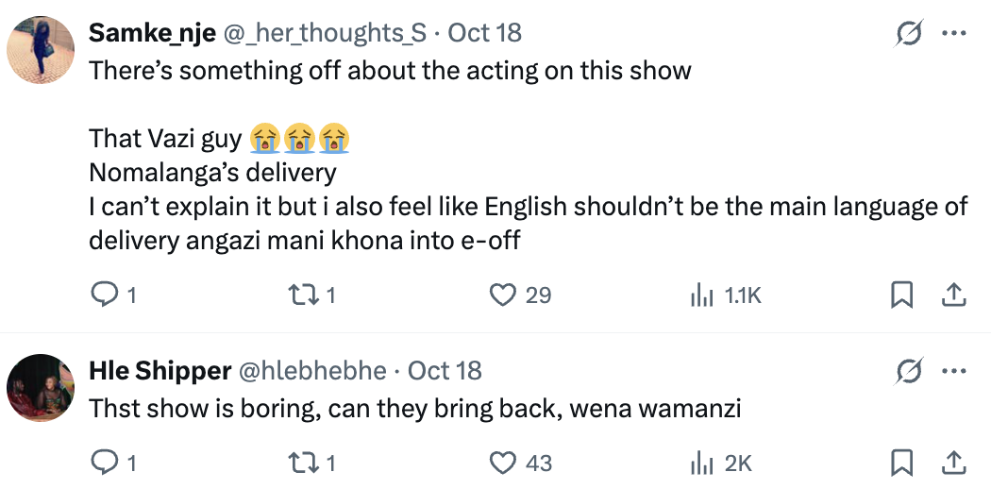This screenshot has height=489, width=991.
Task: Open Hle Shipper's profile avatar
Action: pyautogui.click(x=41, y=387)
